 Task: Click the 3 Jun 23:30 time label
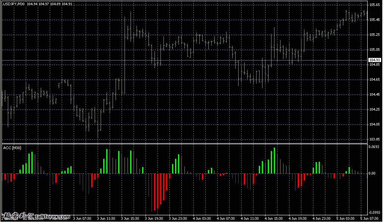click(178, 219)
